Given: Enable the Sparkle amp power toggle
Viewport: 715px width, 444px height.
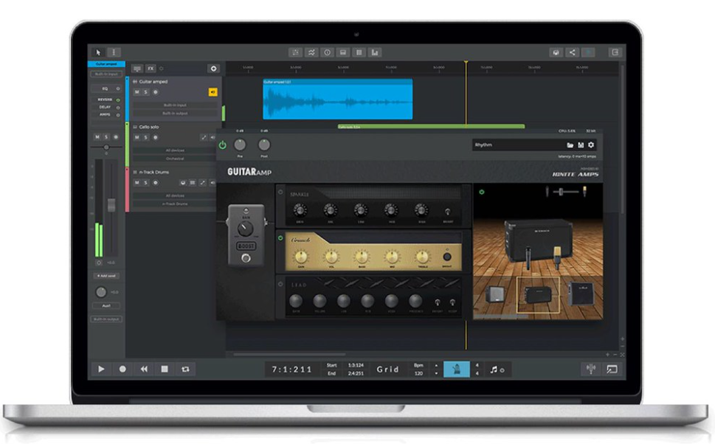Looking at the screenshot, I should click(x=280, y=193).
